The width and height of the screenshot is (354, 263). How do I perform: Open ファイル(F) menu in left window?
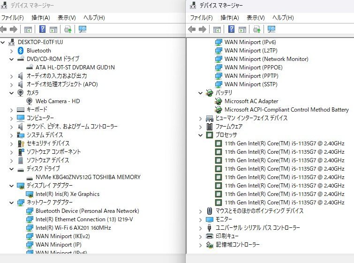pos(12,18)
